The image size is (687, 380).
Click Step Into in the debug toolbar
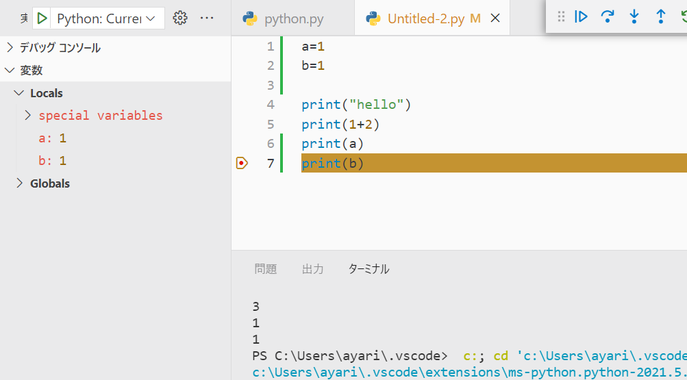tap(634, 16)
